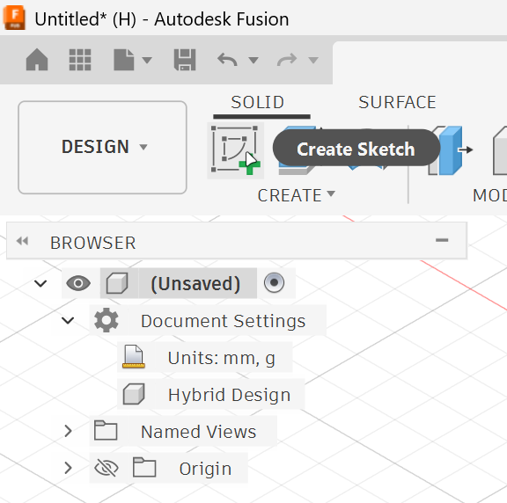Image resolution: width=507 pixels, height=503 pixels.
Task: Click the File document icon
Action: pyautogui.click(x=124, y=60)
